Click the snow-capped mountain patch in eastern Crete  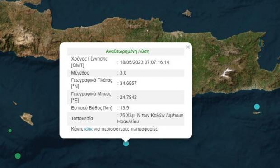[226, 73]
